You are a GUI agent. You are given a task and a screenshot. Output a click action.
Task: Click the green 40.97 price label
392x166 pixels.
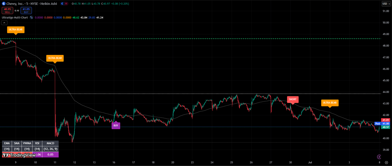(385, 127)
